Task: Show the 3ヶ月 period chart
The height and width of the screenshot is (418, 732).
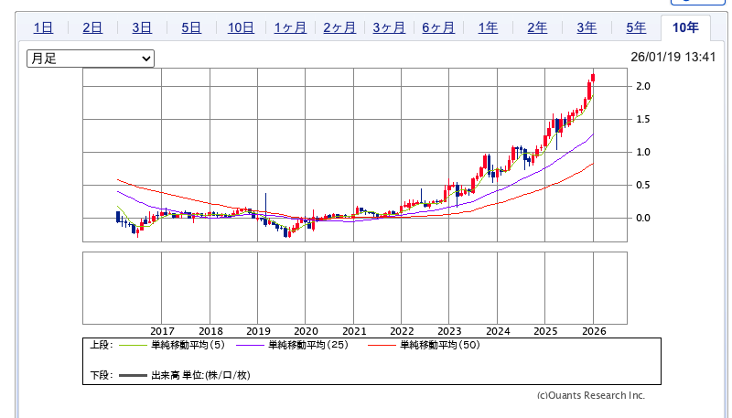Action: (389, 27)
